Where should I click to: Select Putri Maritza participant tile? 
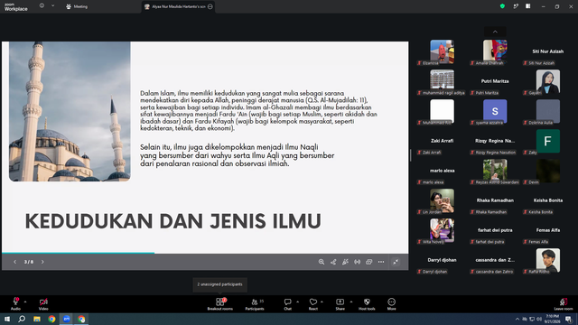(495, 82)
